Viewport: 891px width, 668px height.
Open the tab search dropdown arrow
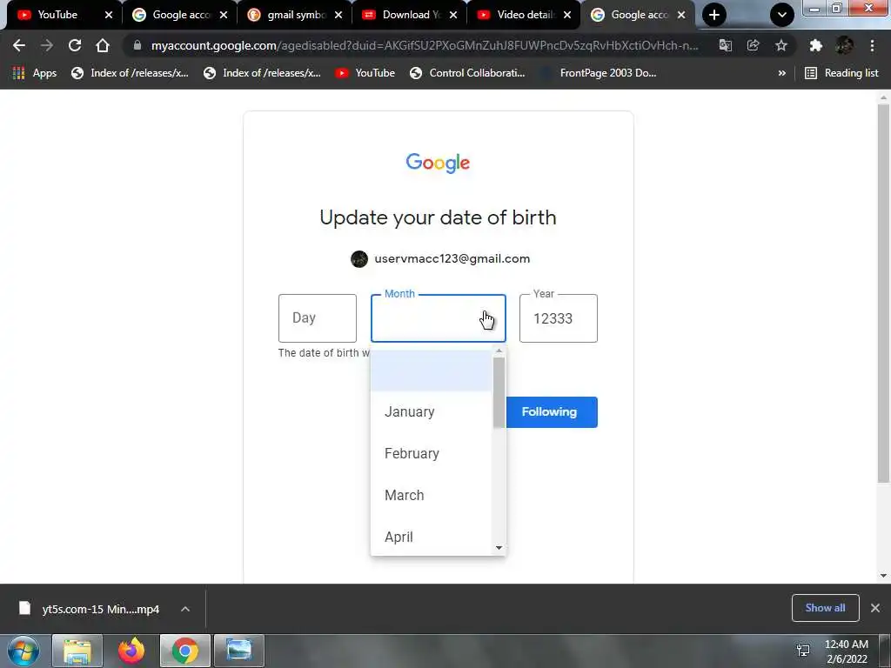coord(782,15)
